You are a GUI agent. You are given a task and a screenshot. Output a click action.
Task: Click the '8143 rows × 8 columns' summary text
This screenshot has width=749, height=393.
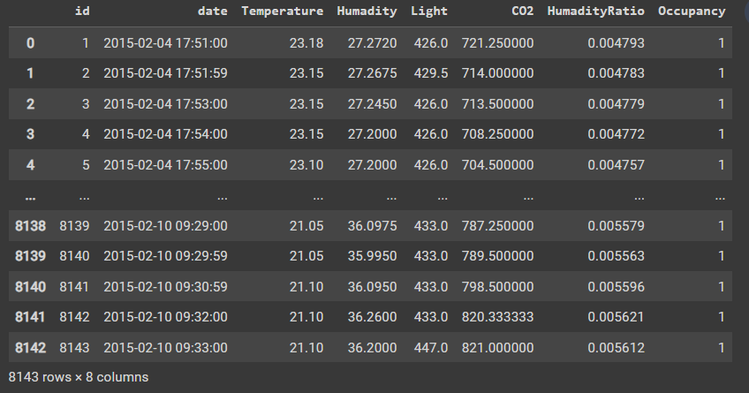click(79, 377)
